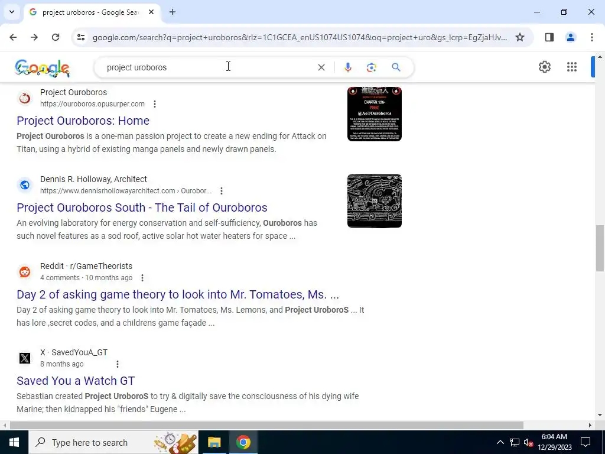Click Reddit · r/GameTheorists source label
The image size is (605, 454).
[x=86, y=266]
